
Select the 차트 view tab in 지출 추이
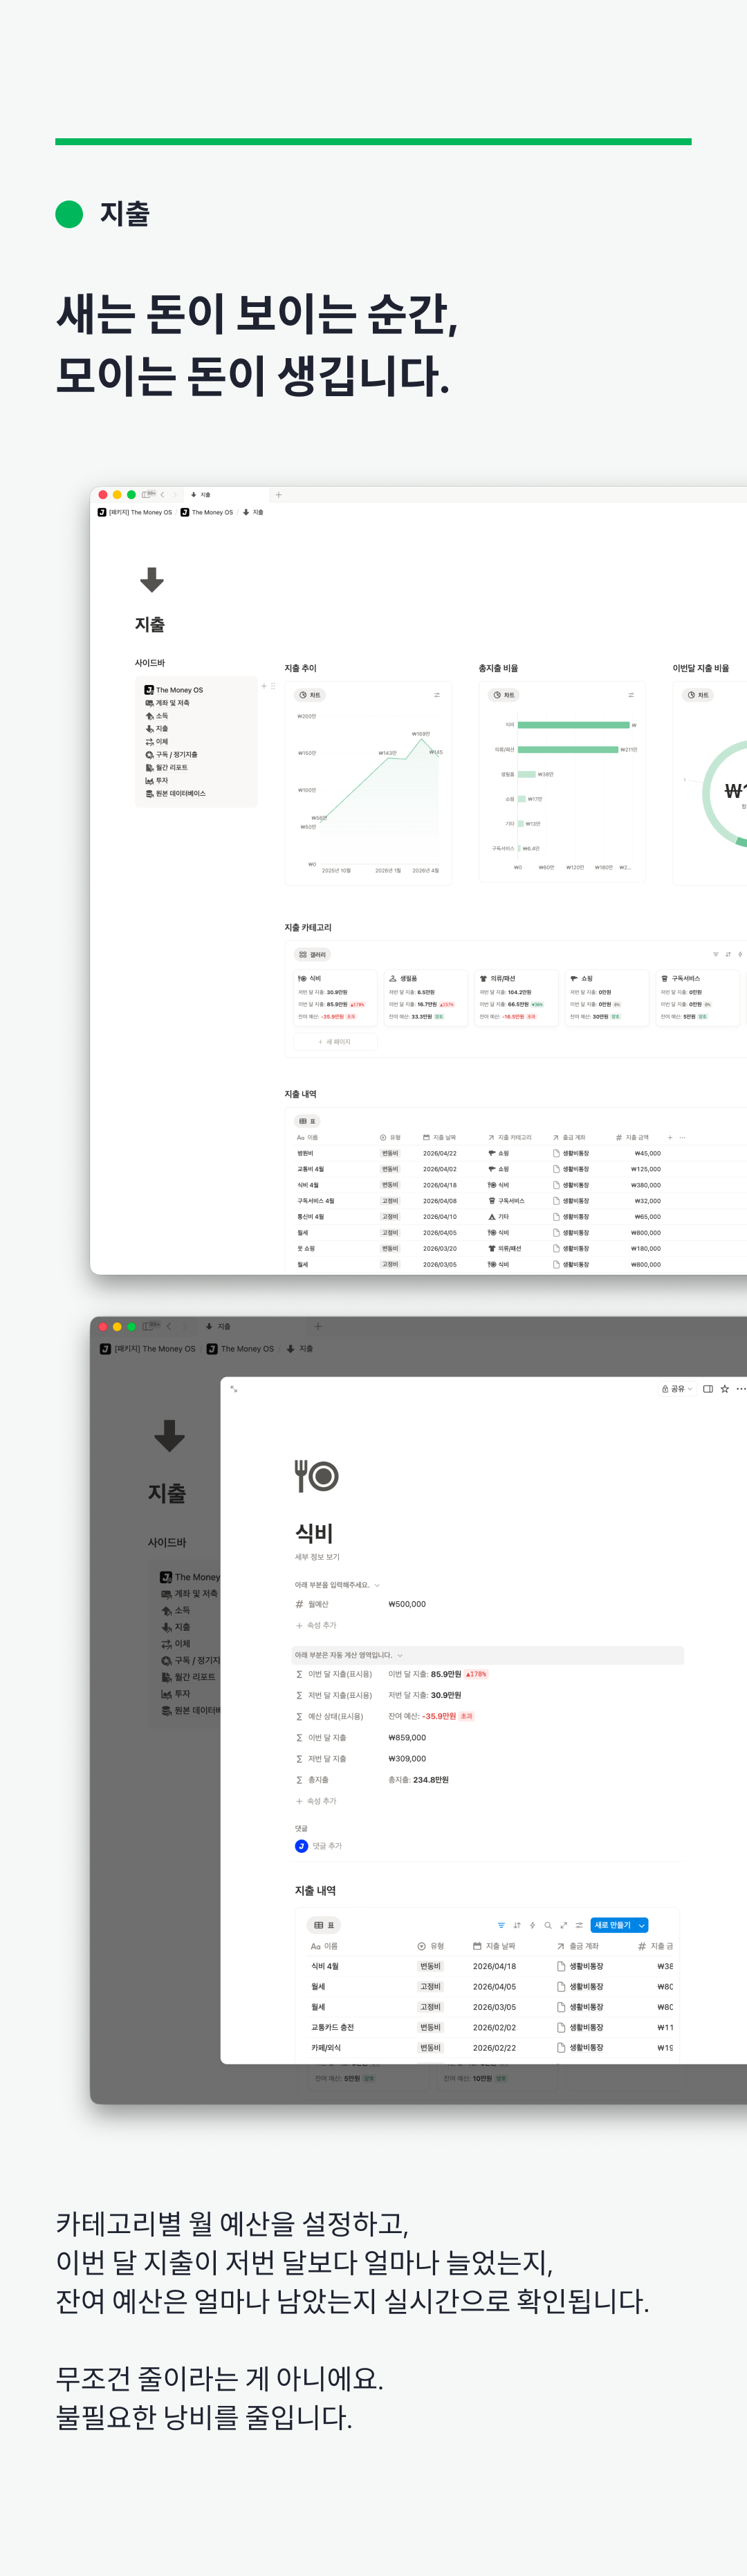(x=309, y=695)
